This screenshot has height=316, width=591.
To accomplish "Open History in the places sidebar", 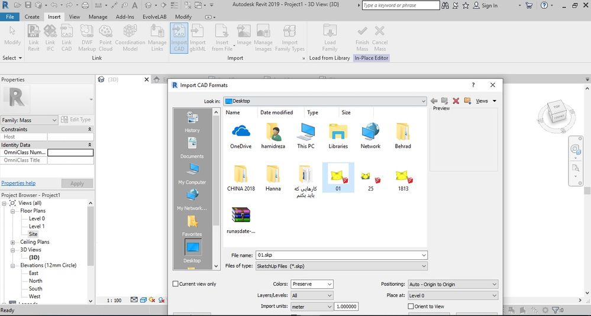I will [192, 122].
